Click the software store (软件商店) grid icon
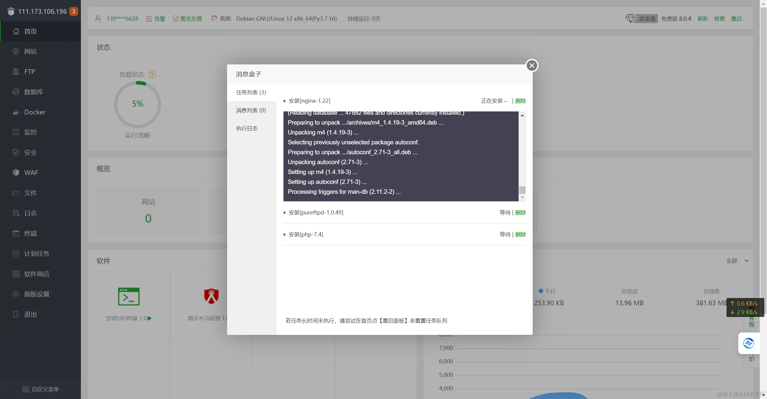 [16, 274]
